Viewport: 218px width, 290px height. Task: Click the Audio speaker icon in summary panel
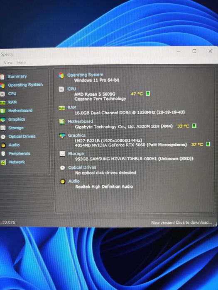coord(63,181)
